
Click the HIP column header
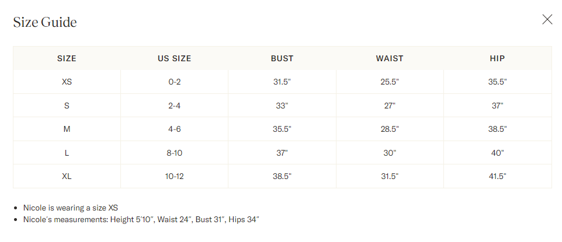497,58
